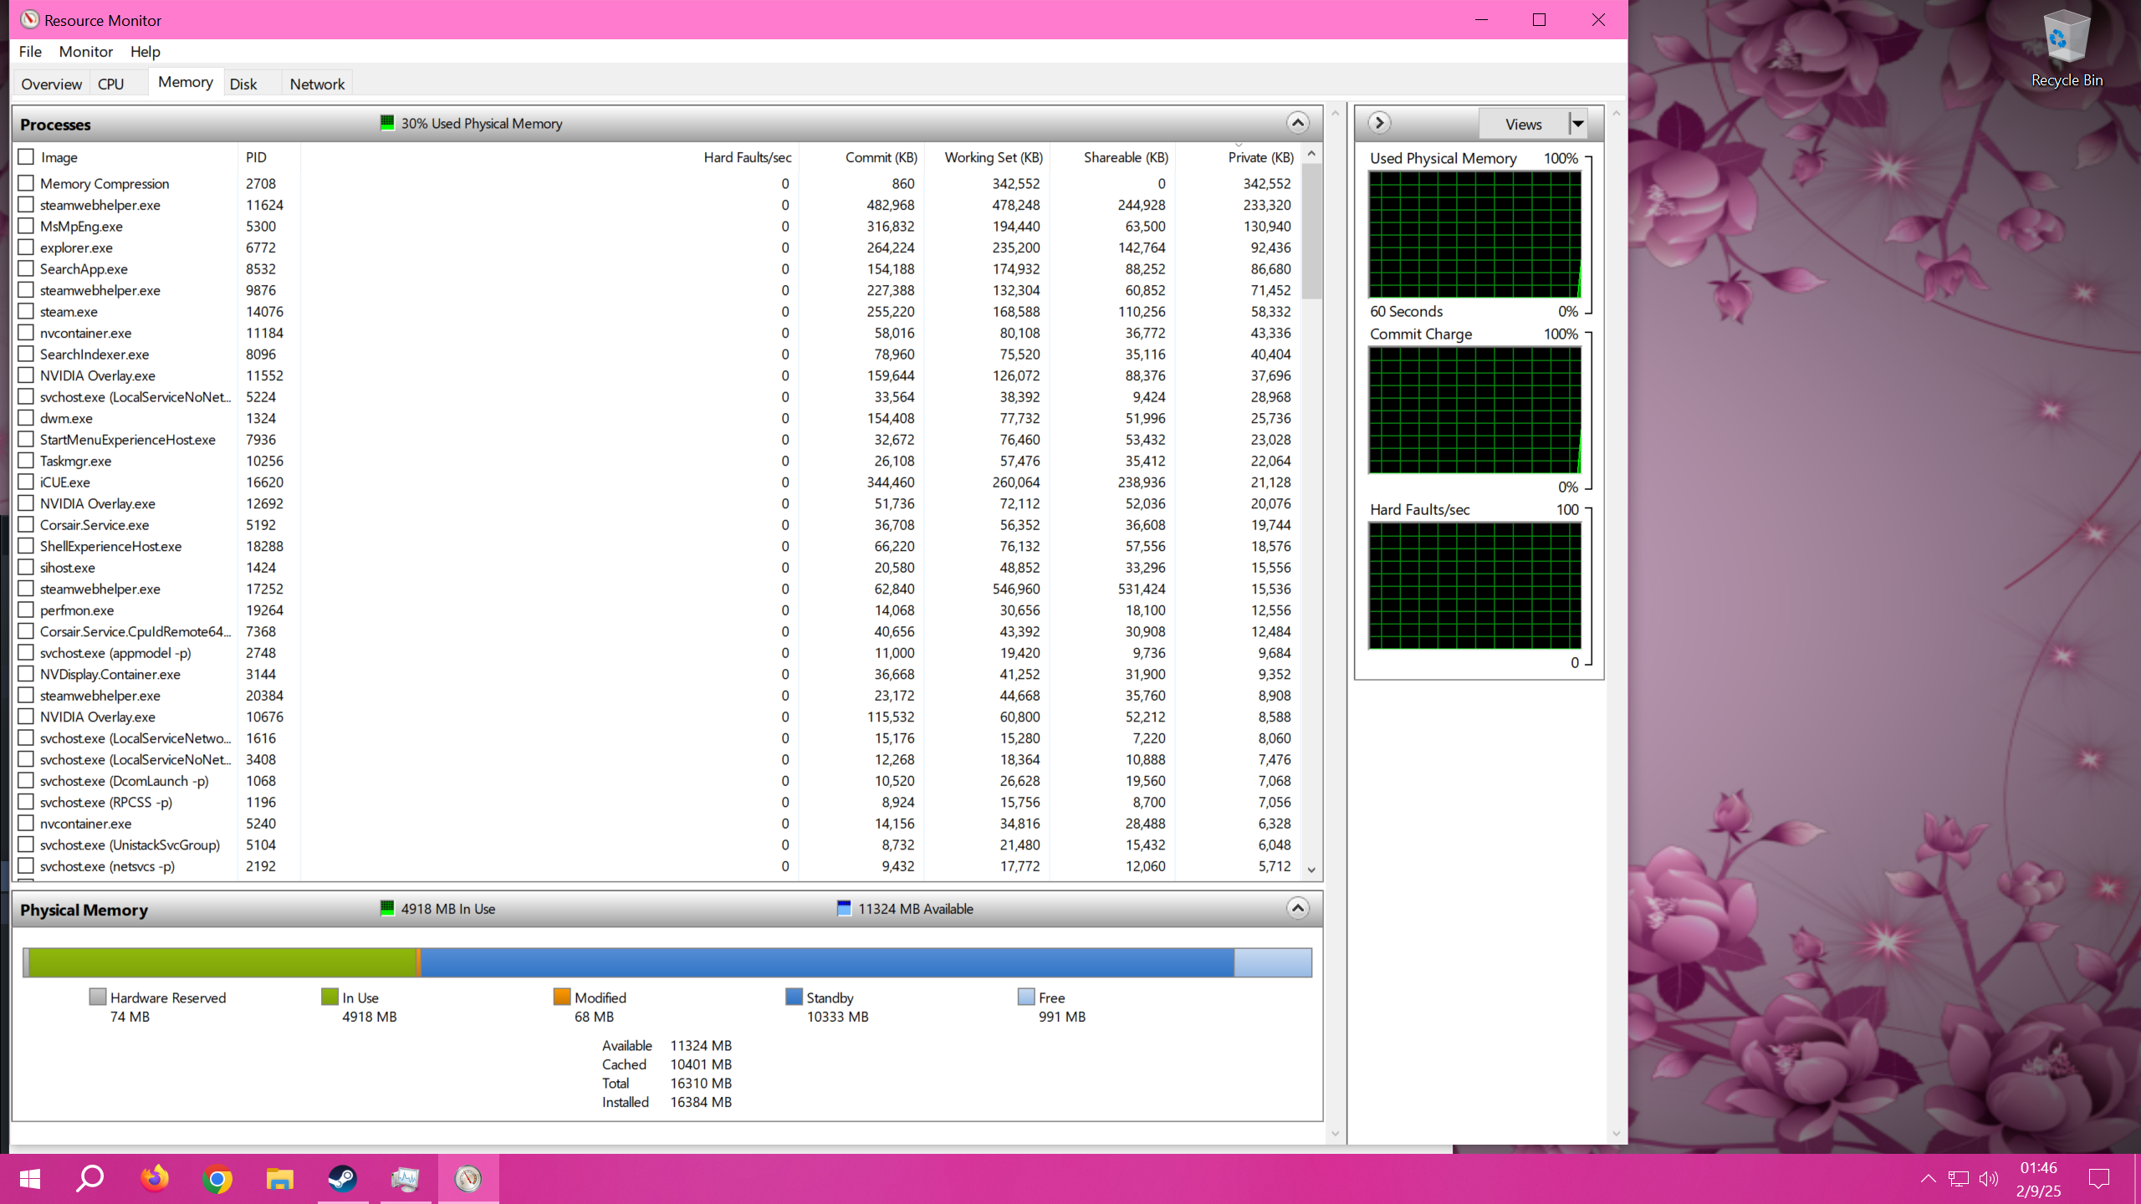Open the taskbar Search icon
This screenshot has width=2141, height=1204.
coord(90,1179)
